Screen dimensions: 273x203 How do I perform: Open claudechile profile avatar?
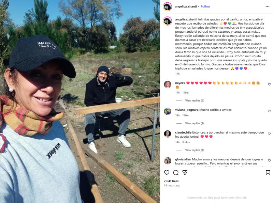(x=168, y=134)
